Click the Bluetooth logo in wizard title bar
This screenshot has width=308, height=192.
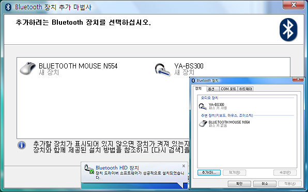[8, 7]
